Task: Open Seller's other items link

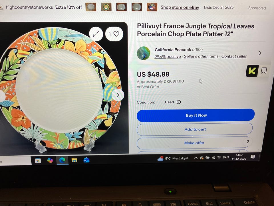Action: (201, 56)
